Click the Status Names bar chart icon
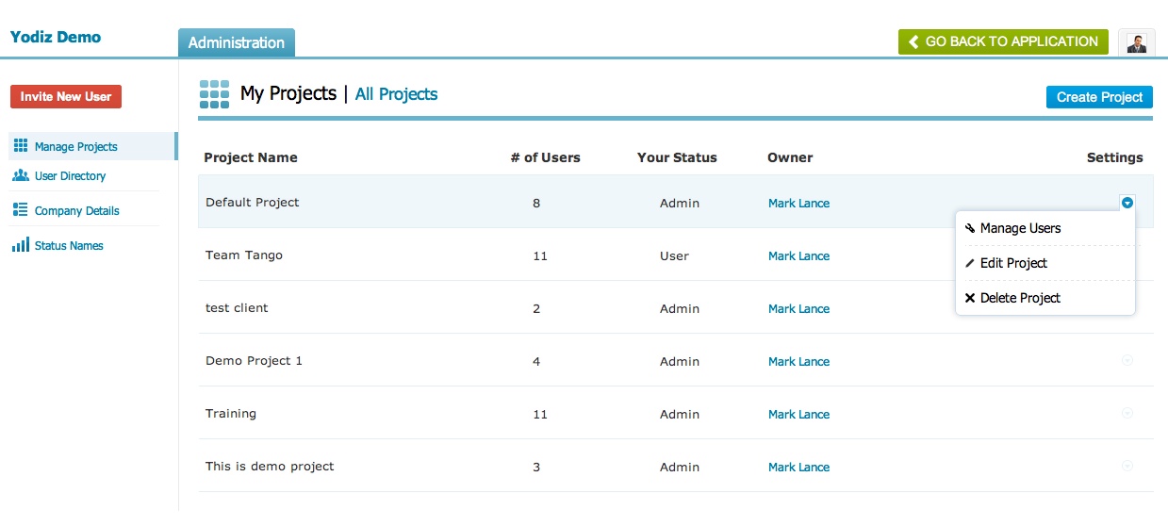Viewport: 1168px width, 526px height. (21, 245)
